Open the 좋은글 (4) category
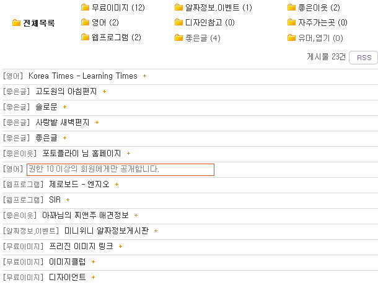The width and height of the screenshot is (378, 285). tap(202, 38)
